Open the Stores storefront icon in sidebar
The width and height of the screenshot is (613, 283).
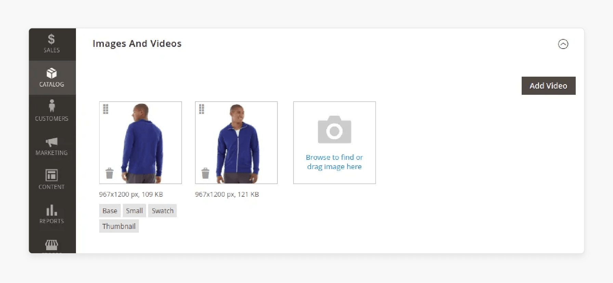(52, 245)
